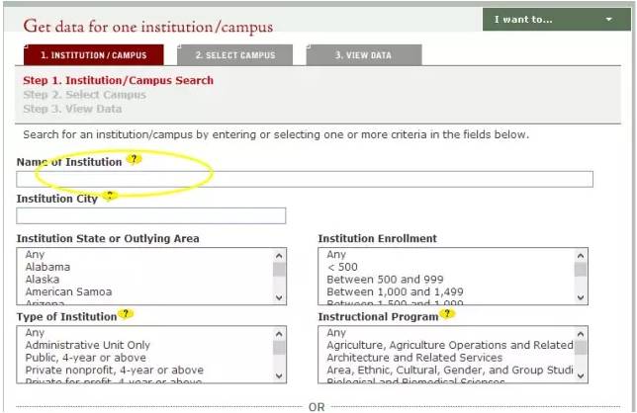Click Step 1. Institution/Campus Search link
Viewport: 637px width, 413px height.
tap(119, 80)
